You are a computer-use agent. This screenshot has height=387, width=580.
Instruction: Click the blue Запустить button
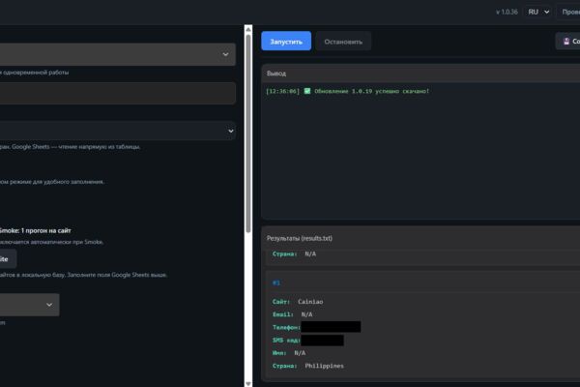point(286,41)
